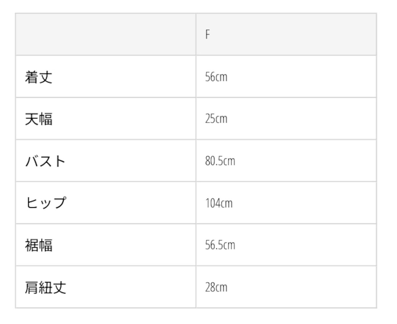Click the 80.5cm bust measurement

click(x=220, y=161)
